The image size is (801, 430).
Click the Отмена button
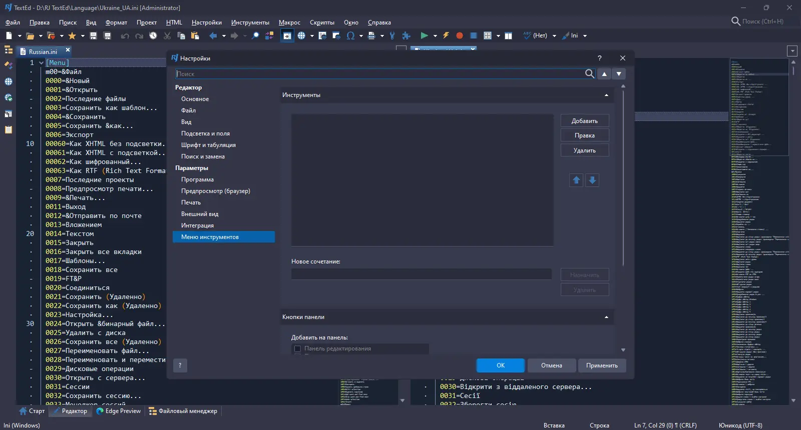tap(552, 365)
